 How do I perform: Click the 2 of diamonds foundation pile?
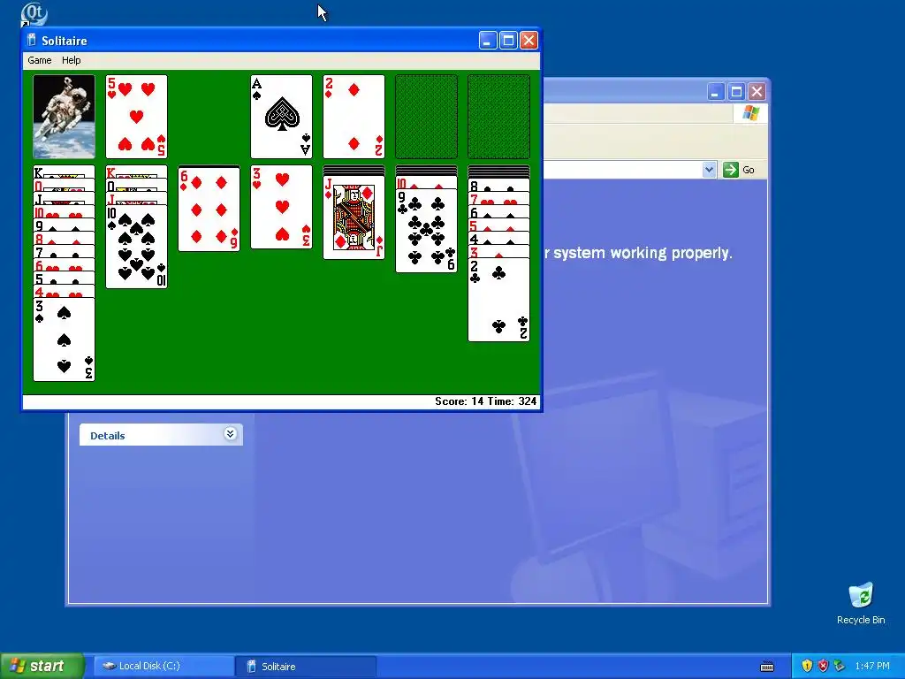coord(354,117)
